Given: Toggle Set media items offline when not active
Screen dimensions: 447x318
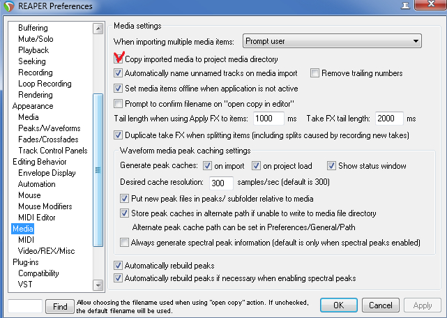Looking at the screenshot, I should (118, 88).
